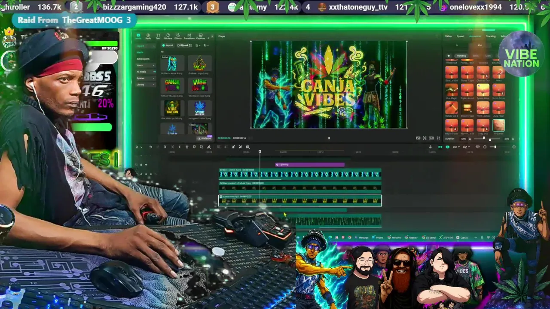Viewport: 550px width, 309px height.
Task: Collapse the Import sidebar section
Action: tap(146, 46)
